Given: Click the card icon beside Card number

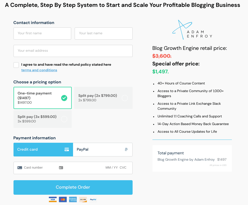Looking at the screenshot, I should [x=20, y=168].
